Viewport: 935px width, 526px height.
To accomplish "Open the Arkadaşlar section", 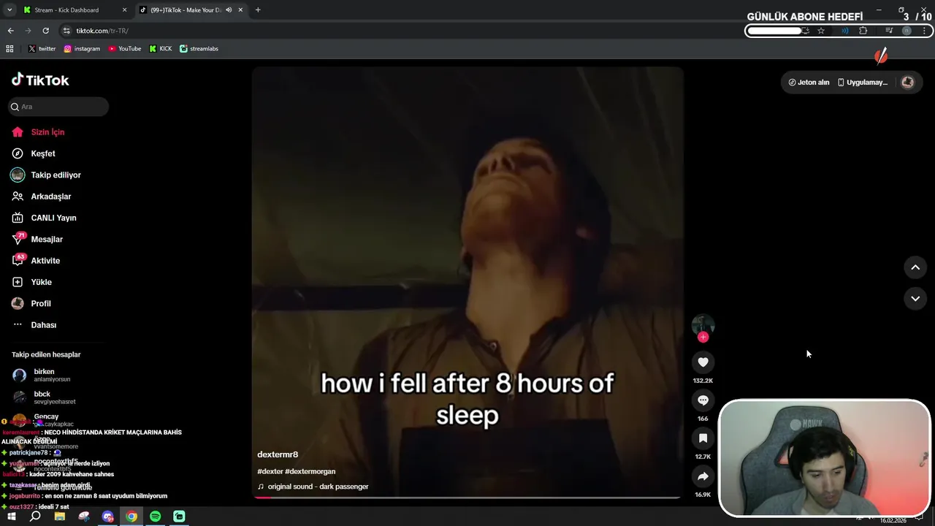I will (x=50, y=197).
